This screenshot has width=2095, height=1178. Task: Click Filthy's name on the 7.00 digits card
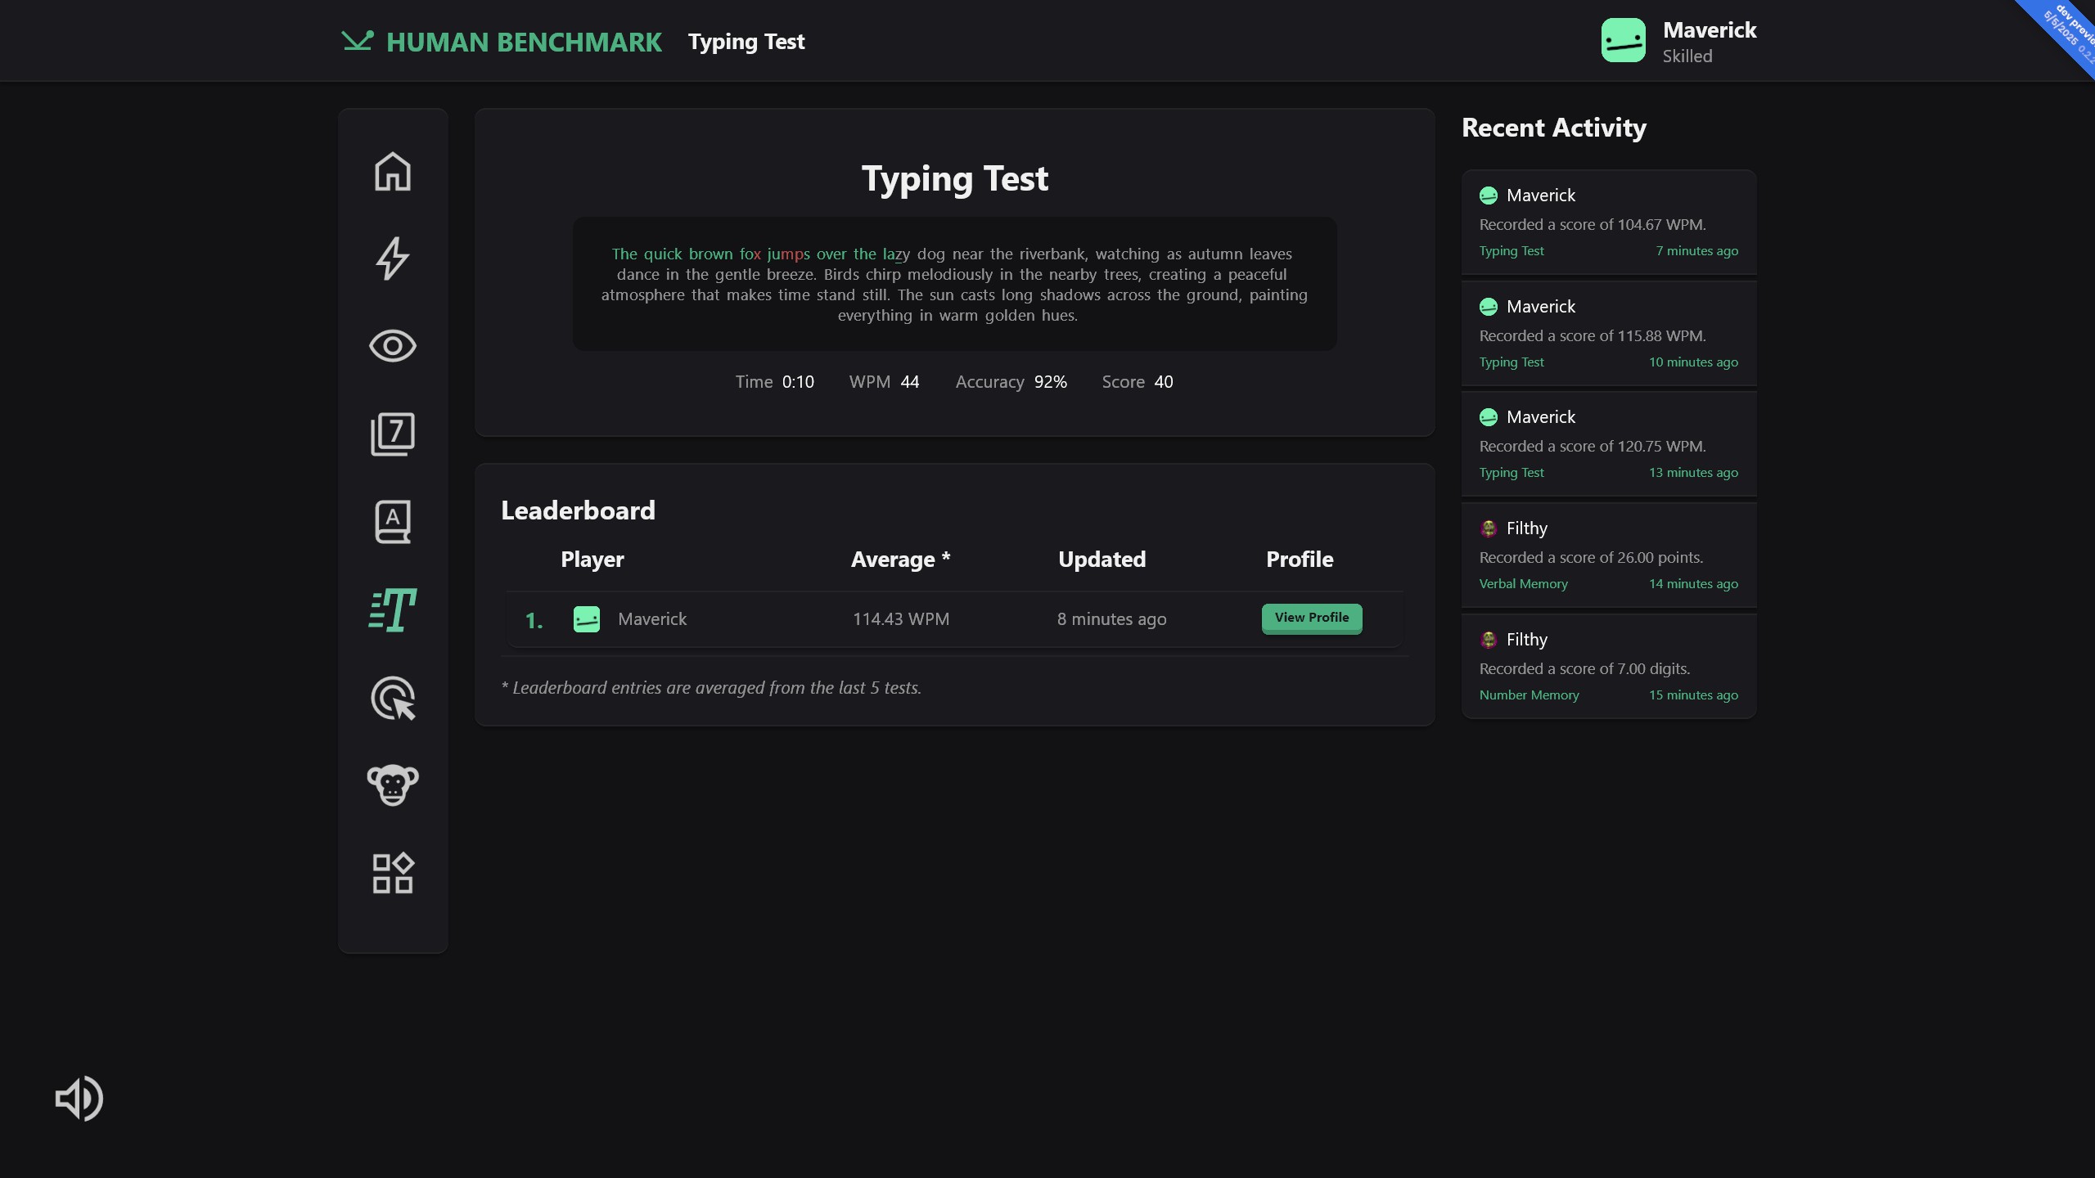click(1526, 640)
